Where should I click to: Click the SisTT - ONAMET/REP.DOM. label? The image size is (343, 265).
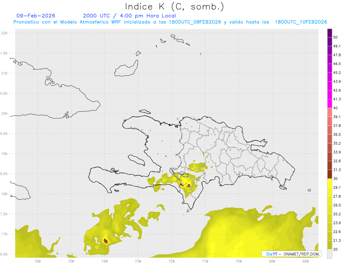tap(291, 254)
